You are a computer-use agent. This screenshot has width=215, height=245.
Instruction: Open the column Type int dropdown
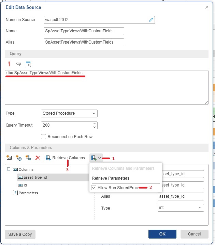click(x=181, y=208)
